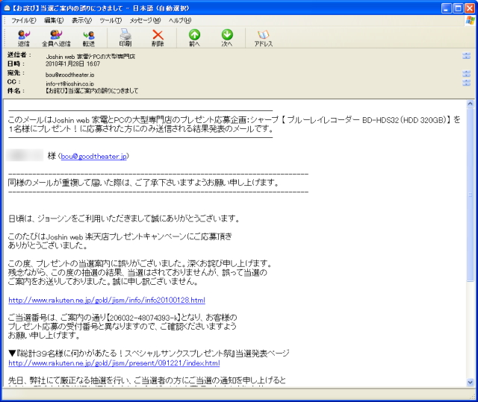Minimize the mail window
This screenshot has height=402, width=478.
coord(447,8)
